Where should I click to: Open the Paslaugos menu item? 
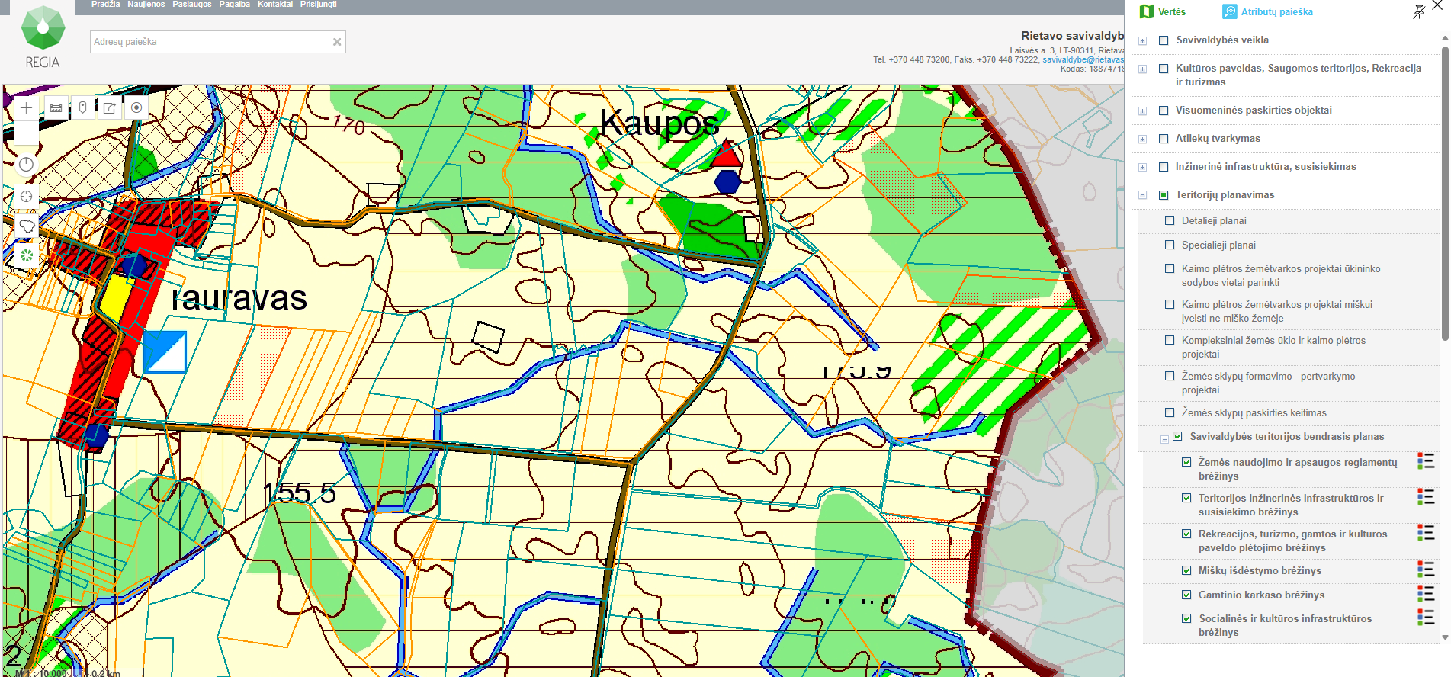[x=192, y=5]
